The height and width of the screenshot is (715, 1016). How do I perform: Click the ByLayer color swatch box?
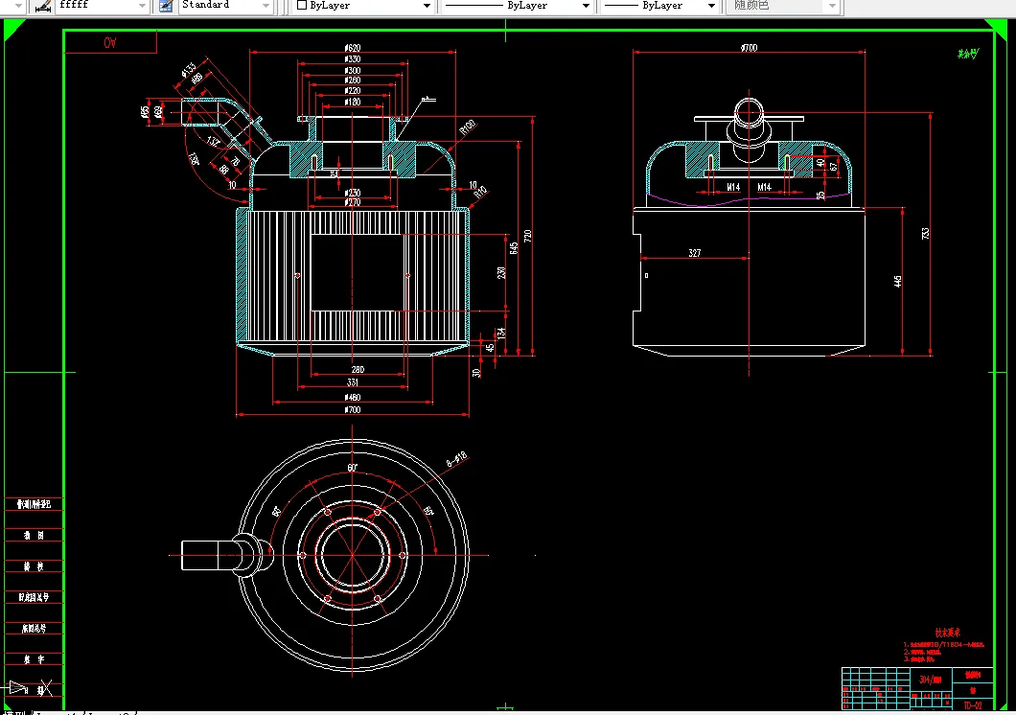pos(301,5)
